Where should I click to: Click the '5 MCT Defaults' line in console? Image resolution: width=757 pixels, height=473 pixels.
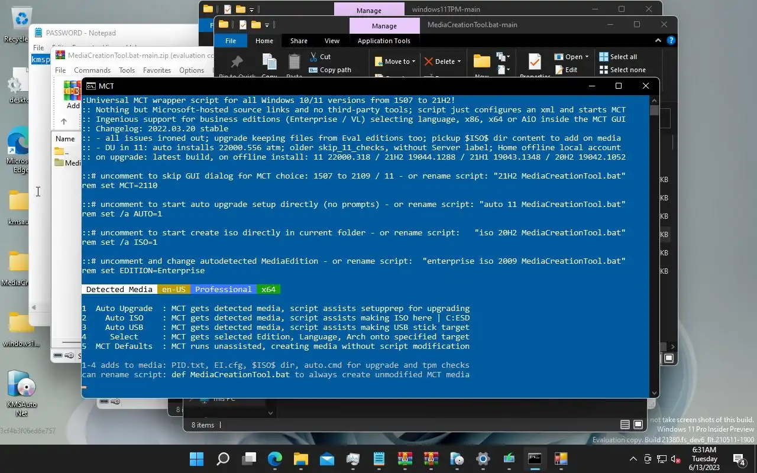pyautogui.click(x=276, y=346)
